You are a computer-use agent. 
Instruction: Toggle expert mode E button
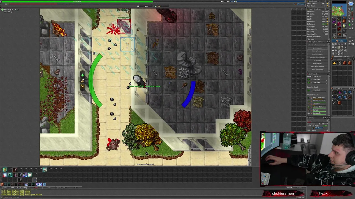click(x=352, y=25)
